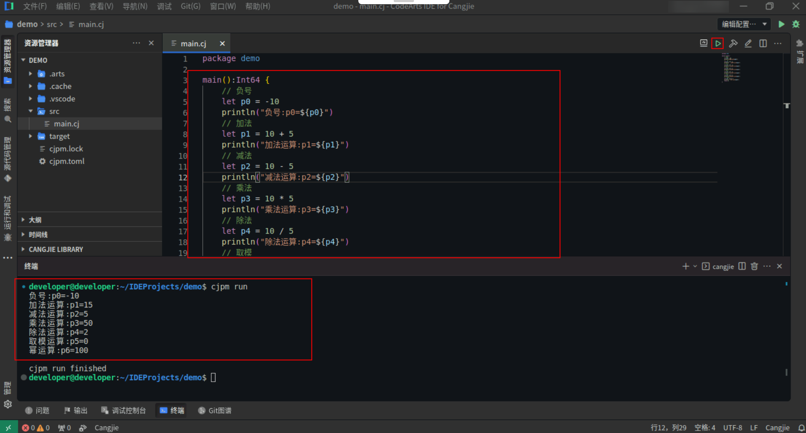Open the 文件(F) menu
Viewport: 806px width, 433px height.
[x=35, y=6]
